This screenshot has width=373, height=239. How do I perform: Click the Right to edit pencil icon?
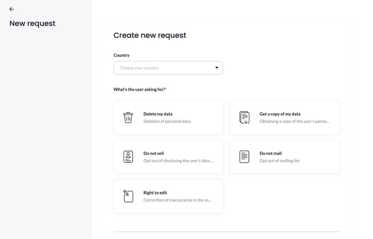(128, 196)
